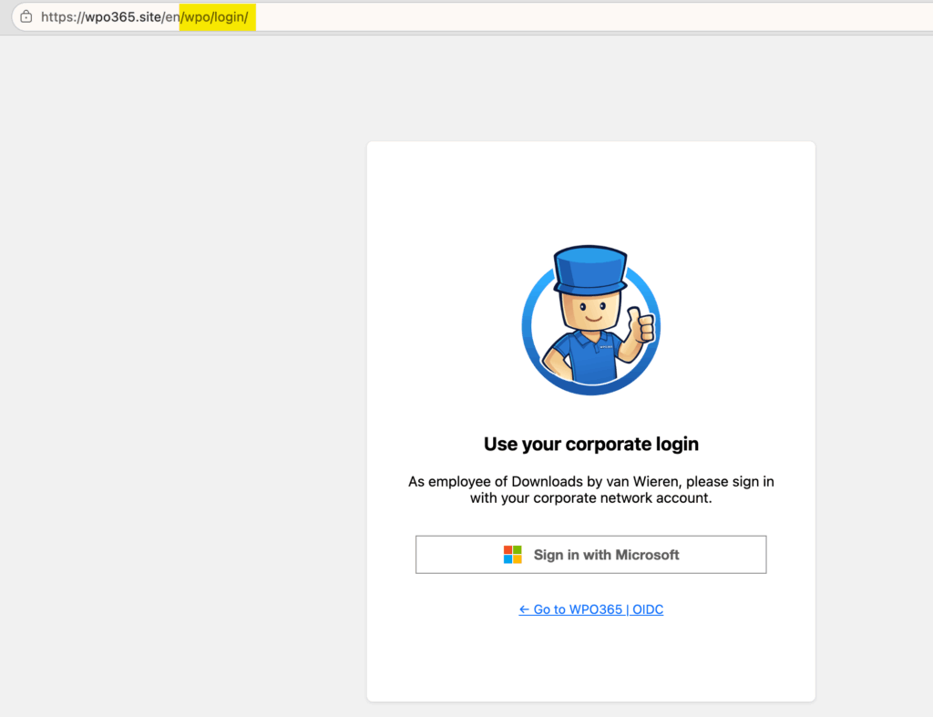
Task: Click the WPO365 blue hat mascot logo
Action: [x=590, y=320]
